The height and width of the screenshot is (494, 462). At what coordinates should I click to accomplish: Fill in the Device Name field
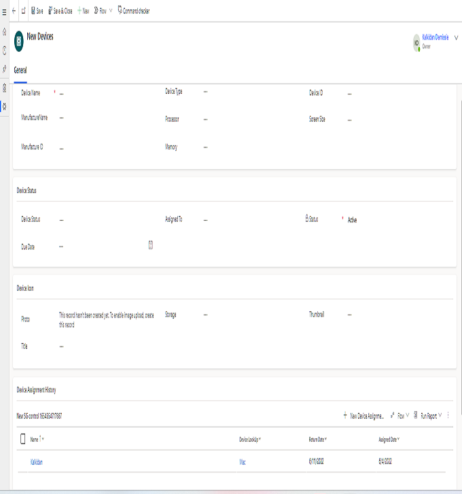[107, 93]
